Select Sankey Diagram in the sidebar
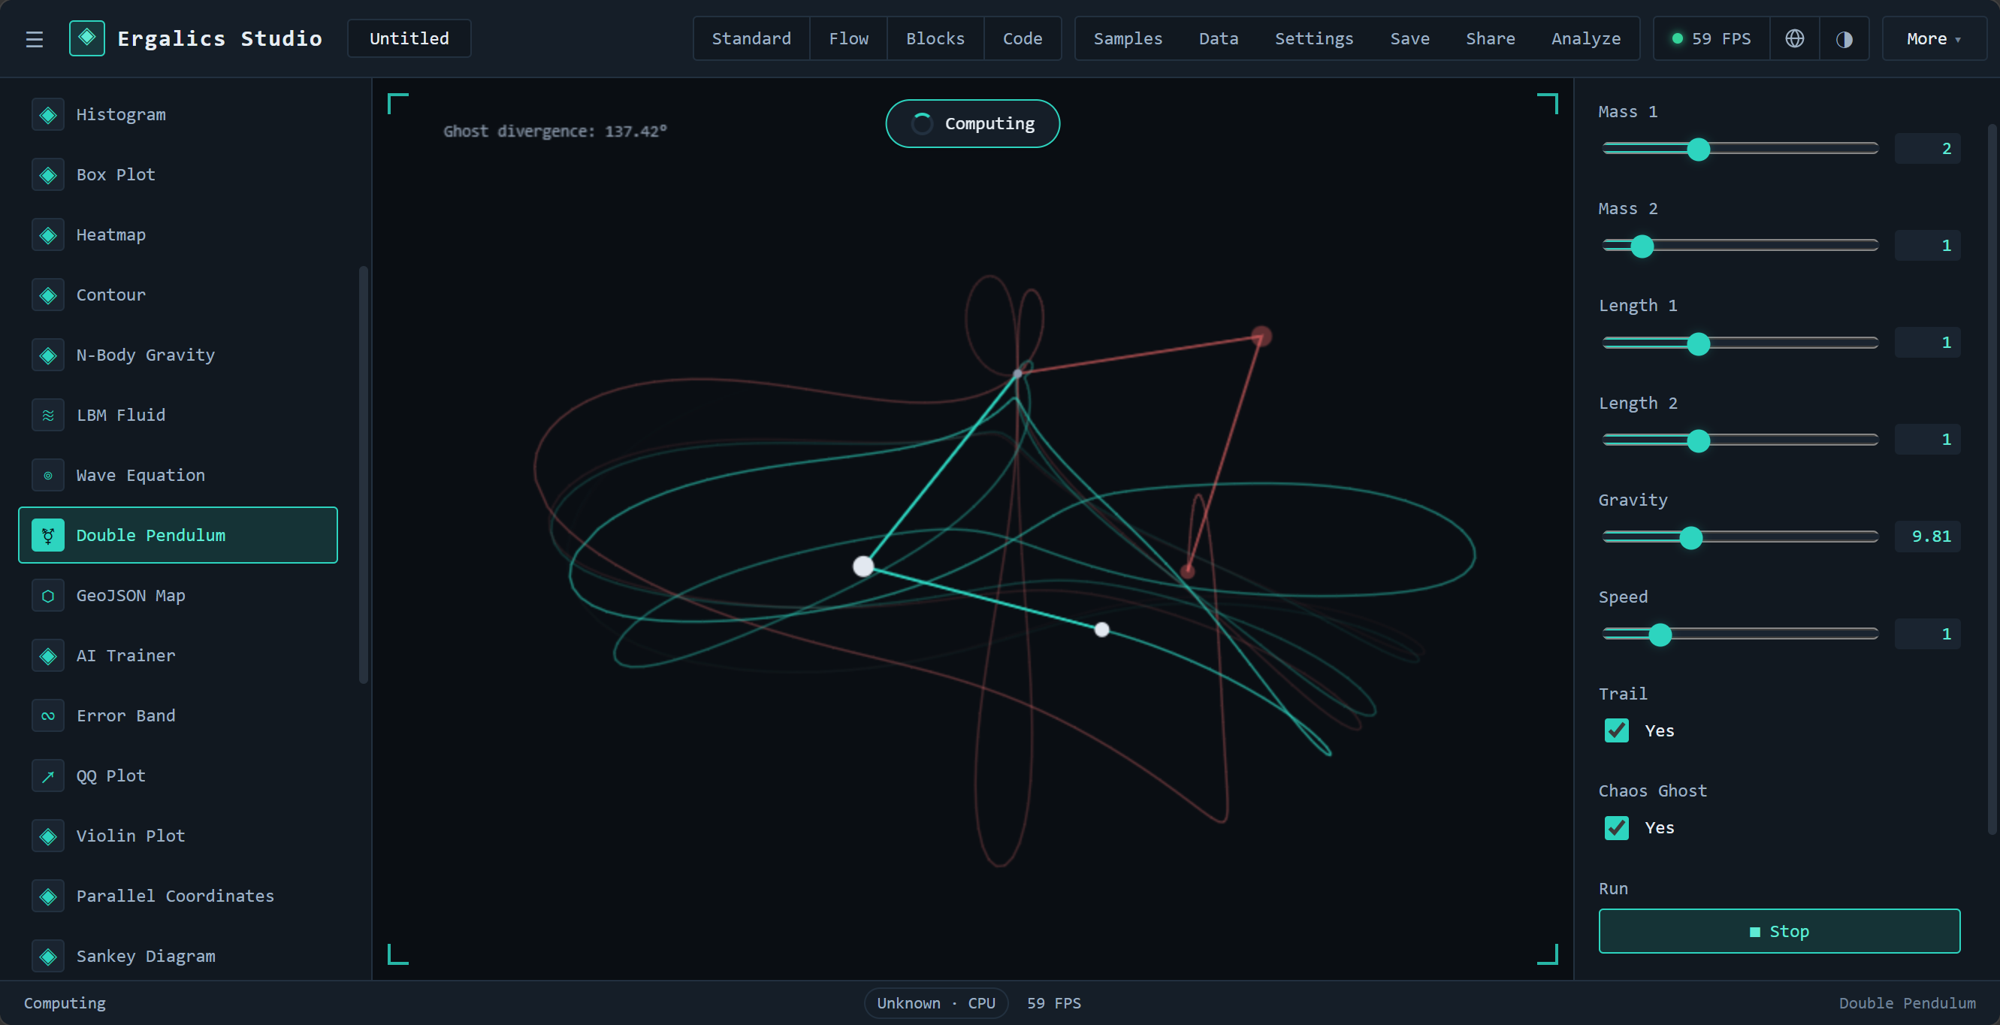Image resolution: width=2000 pixels, height=1025 pixels. pos(178,956)
